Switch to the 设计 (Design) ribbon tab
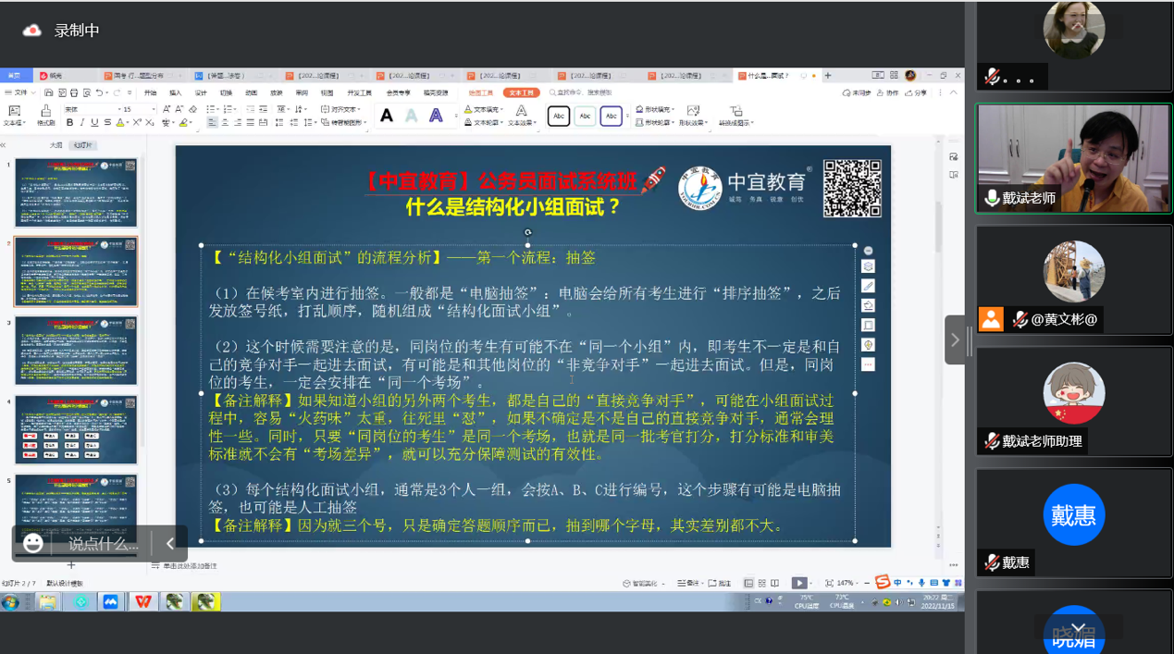The image size is (1174, 654). [201, 93]
